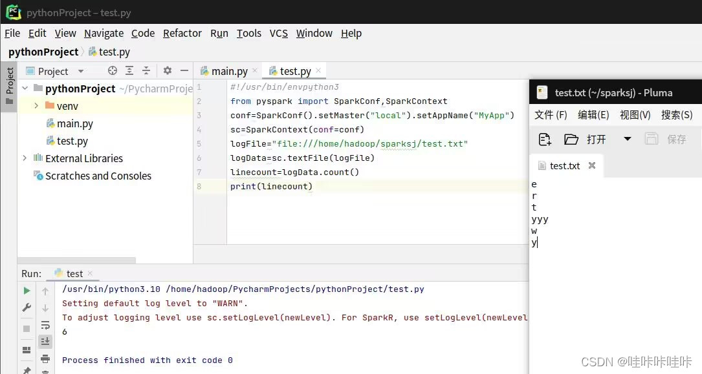Select test.txt tab in Pluma

(x=565, y=166)
